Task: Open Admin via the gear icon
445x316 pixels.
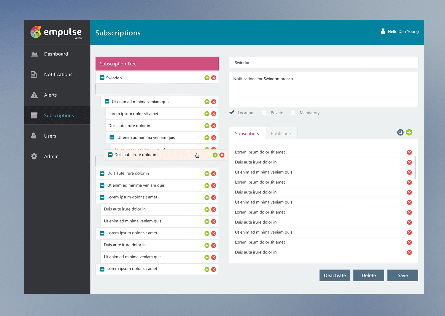Action: [34, 156]
